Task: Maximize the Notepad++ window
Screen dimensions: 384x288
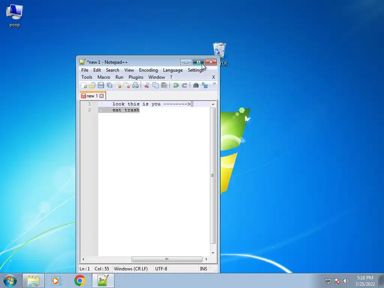Action: [198, 62]
